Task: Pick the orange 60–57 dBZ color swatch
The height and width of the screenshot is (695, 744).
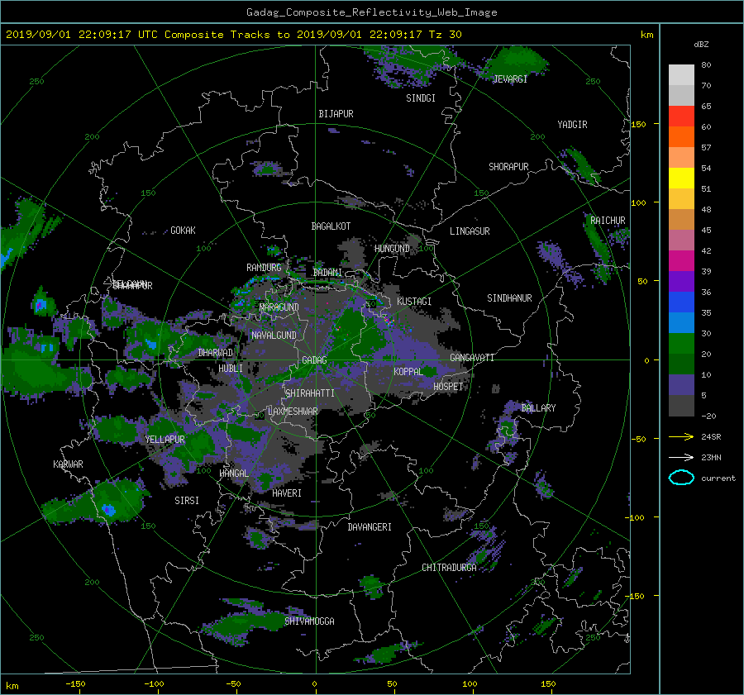Action: 681,136
